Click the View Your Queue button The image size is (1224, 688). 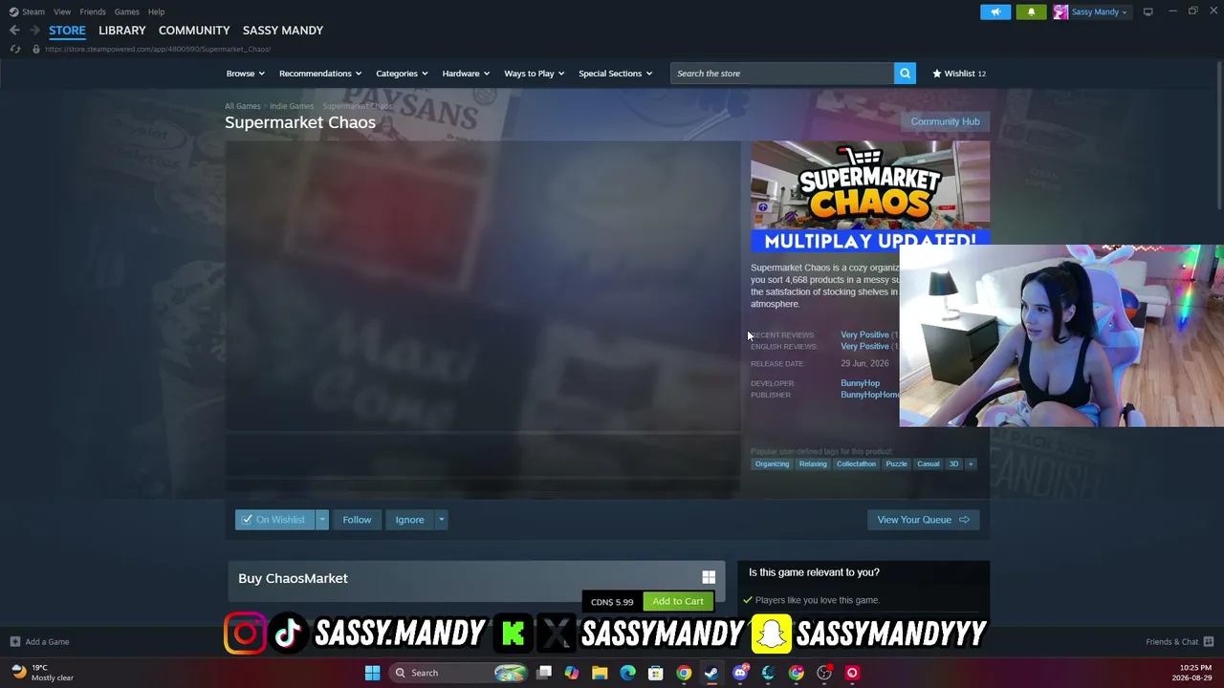coord(923,520)
